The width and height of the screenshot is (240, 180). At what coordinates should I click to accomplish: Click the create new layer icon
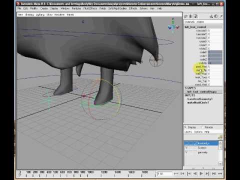pos(220,137)
